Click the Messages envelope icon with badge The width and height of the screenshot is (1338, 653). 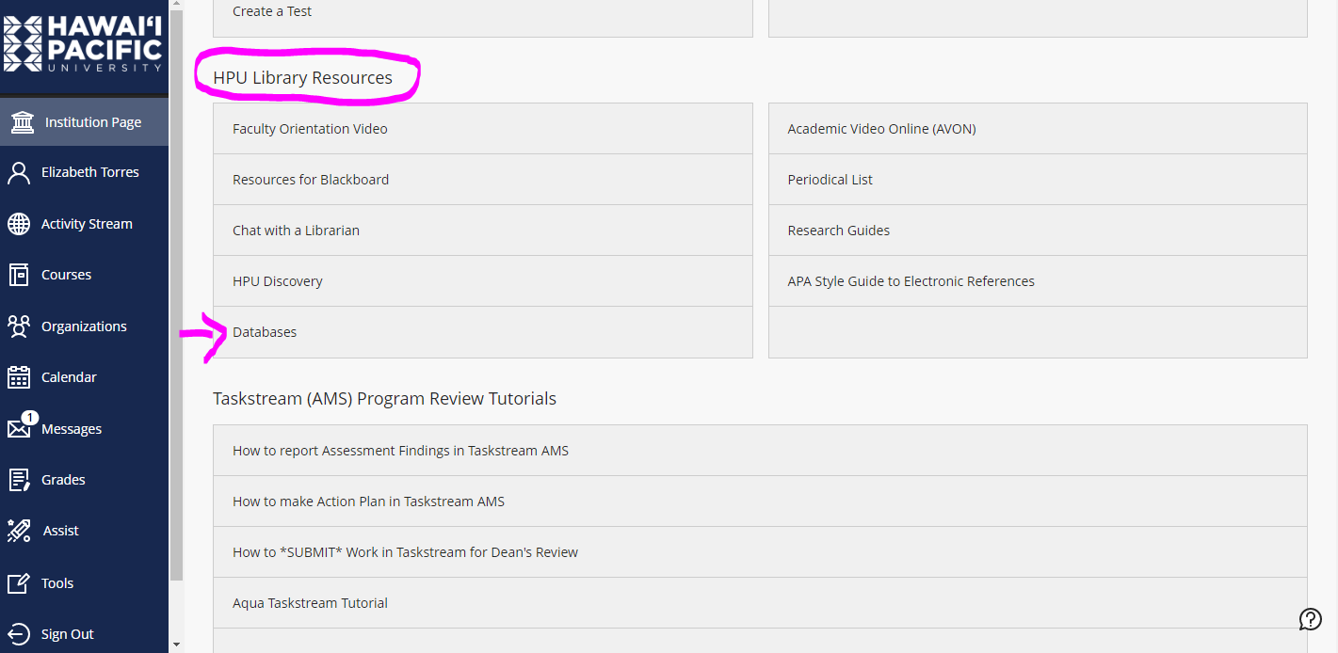(23, 425)
